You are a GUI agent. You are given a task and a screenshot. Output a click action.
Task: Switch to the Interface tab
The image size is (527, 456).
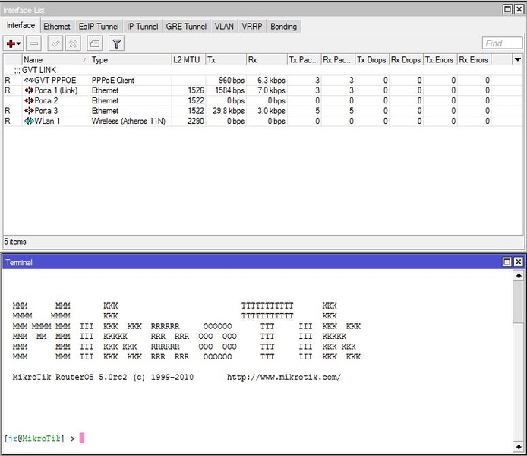pyautogui.click(x=21, y=26)
